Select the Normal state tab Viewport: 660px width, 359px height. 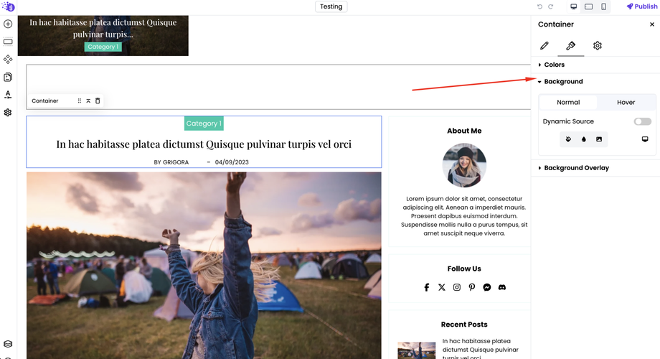[x=568, y=103]
